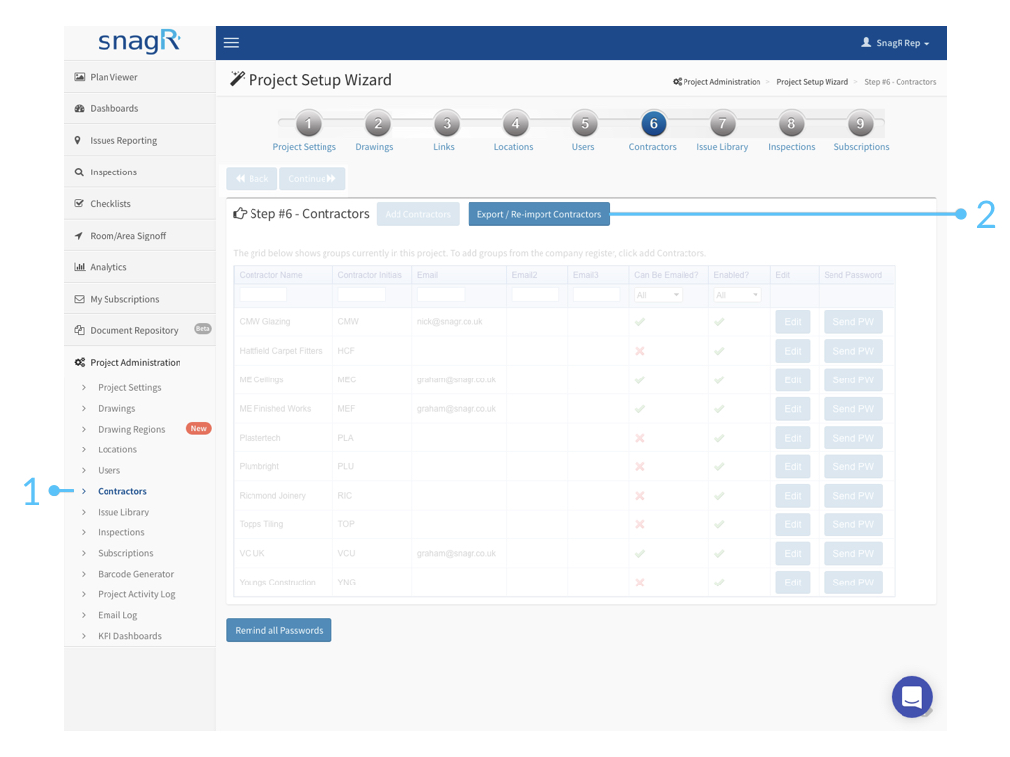Click the Beta badge on Document Repository
This screenshot has height=757, width=1010.
(x=203, y=329)
